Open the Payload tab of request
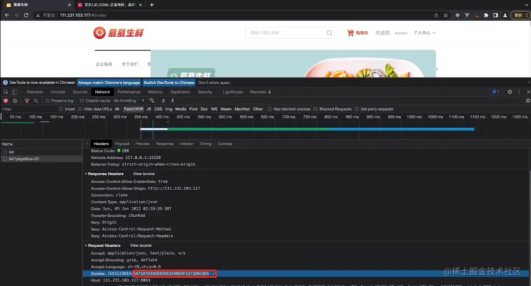 point(122,144)
